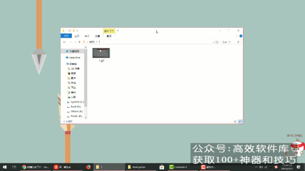This screenshot has width=305, height=171.
Task: Refresh the current folder view
Action: (217, 42)
